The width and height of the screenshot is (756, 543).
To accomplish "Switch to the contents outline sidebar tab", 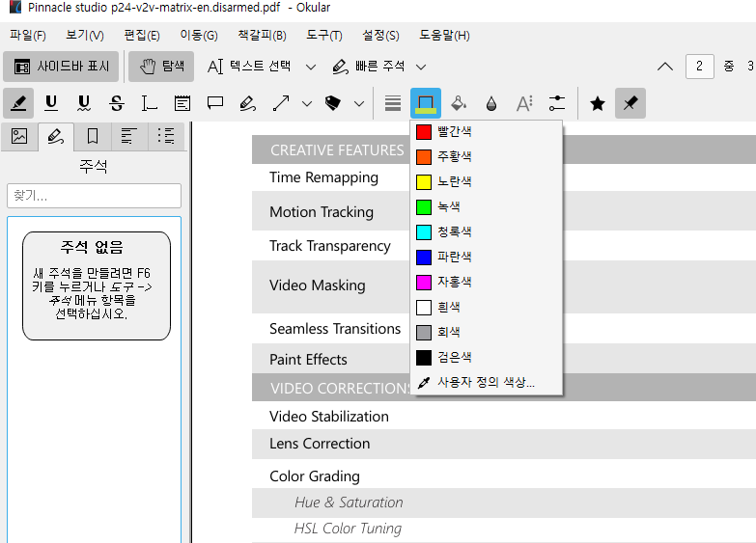I will click(x=129, y=136).
